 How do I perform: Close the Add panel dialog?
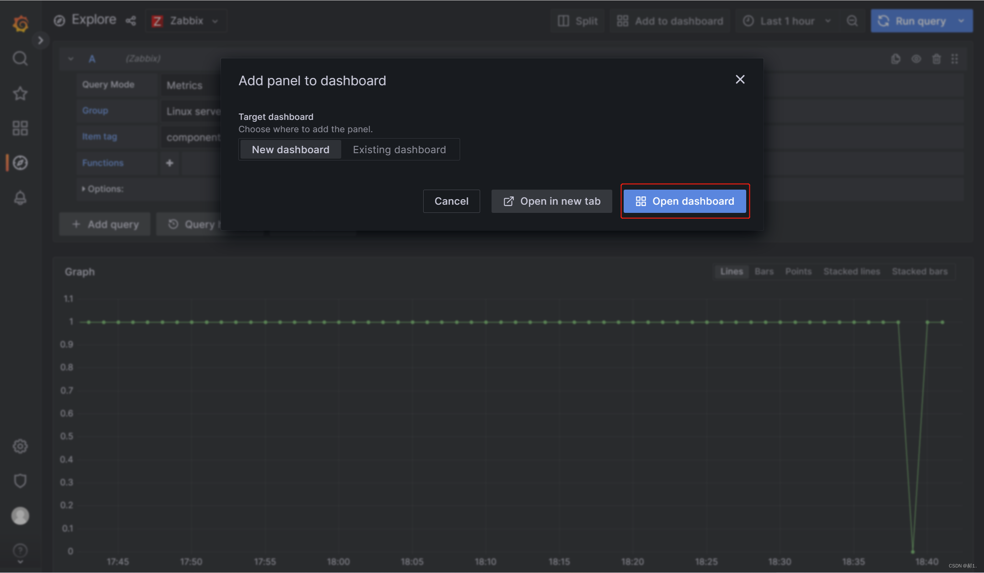tap(740, 79)
